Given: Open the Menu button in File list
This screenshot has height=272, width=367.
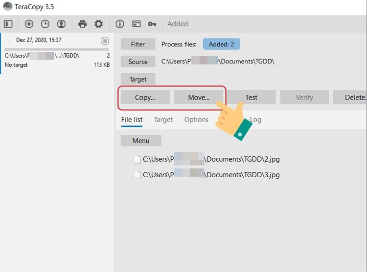Looking at the screenshot, I should click(141, 141).
